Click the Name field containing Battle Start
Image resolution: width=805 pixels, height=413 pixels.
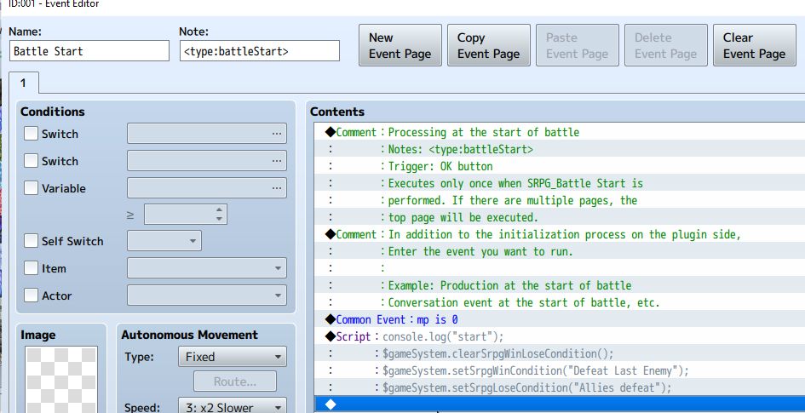pyautogui.click(x=89, y=51)
